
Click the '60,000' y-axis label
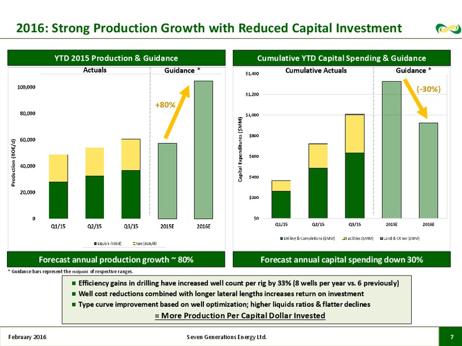click(x=28, y=140)
